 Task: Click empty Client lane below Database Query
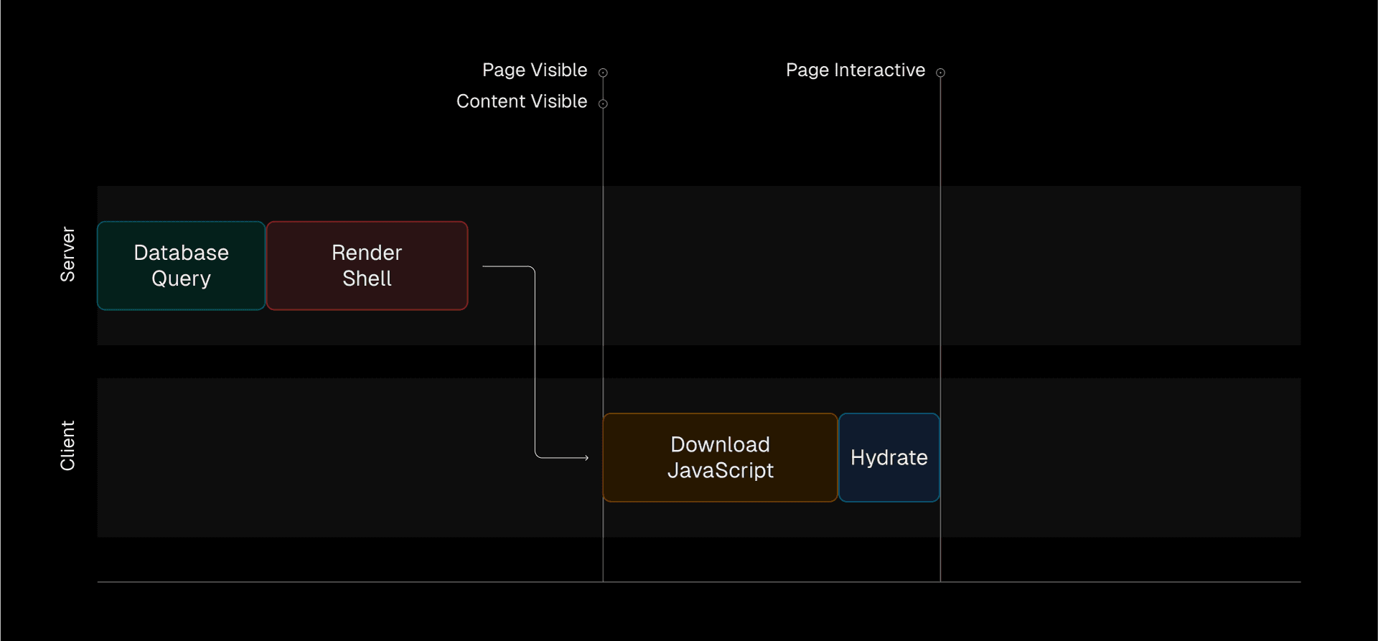pos(181,457)
